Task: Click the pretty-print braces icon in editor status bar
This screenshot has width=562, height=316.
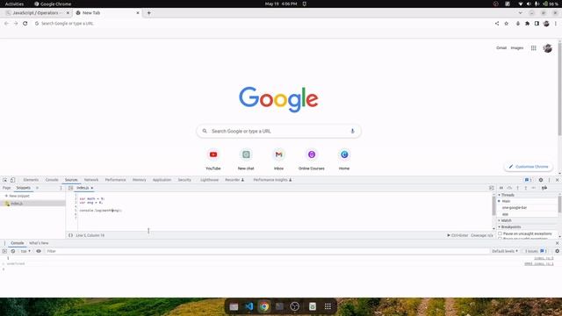Action: [70, 235]
